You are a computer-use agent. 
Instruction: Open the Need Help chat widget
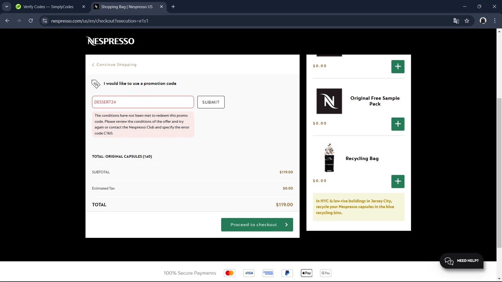point(461,261)
